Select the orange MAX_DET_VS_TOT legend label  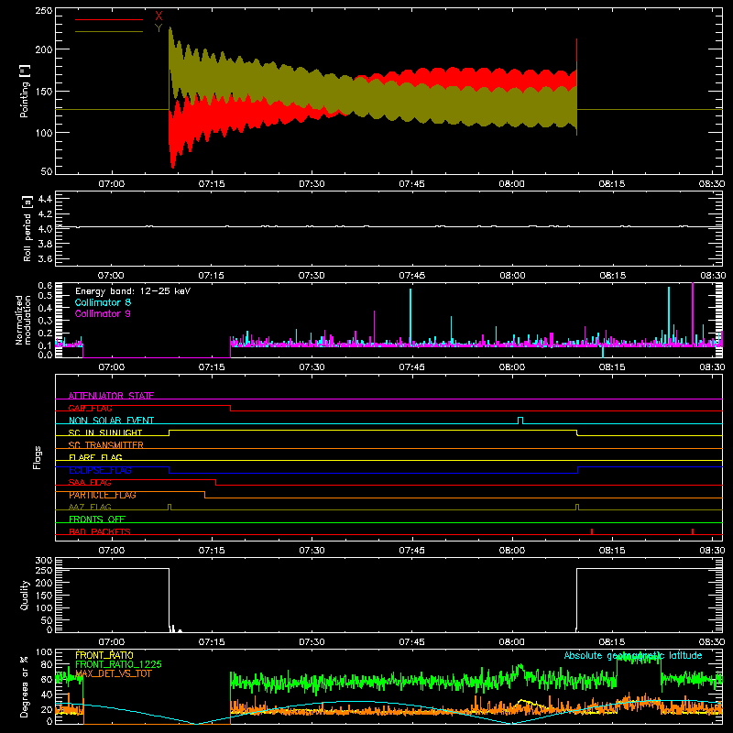pyautogui.click(x=114, y=673)
